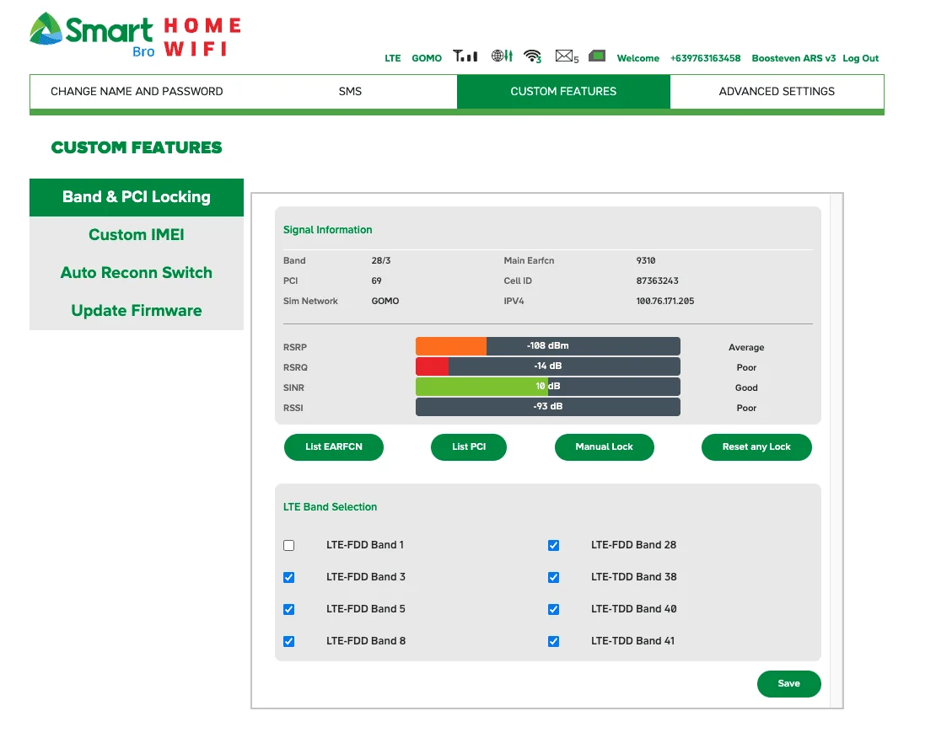Select Band & PCI Locking sidebar item
Image resolution: width=936 pixels, height=743 pixels.
(x=137, y=197)
